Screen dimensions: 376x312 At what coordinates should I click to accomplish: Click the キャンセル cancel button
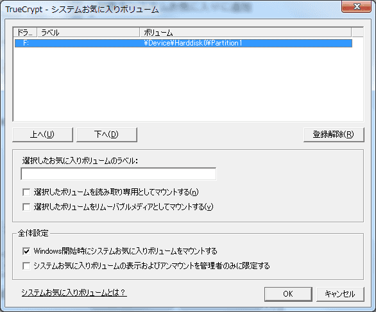(340, 294)
